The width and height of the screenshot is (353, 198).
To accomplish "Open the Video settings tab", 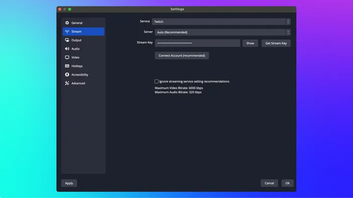I will (x=83, y=57).
